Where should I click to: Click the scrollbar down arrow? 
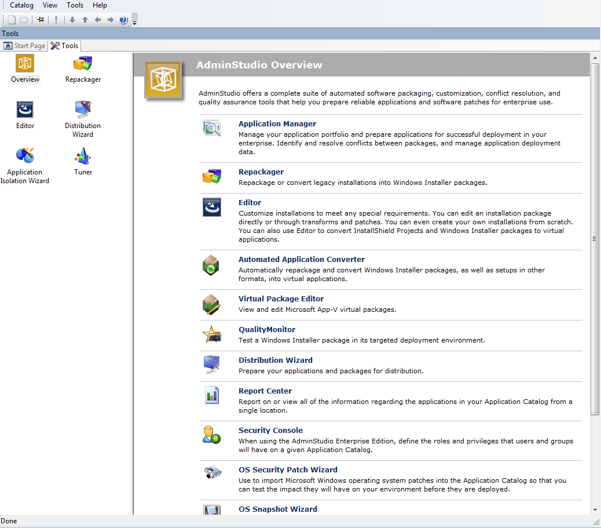click(x=595, y=510)
